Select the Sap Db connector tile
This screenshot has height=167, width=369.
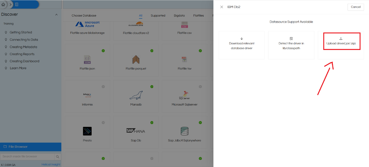pos(136,132)
